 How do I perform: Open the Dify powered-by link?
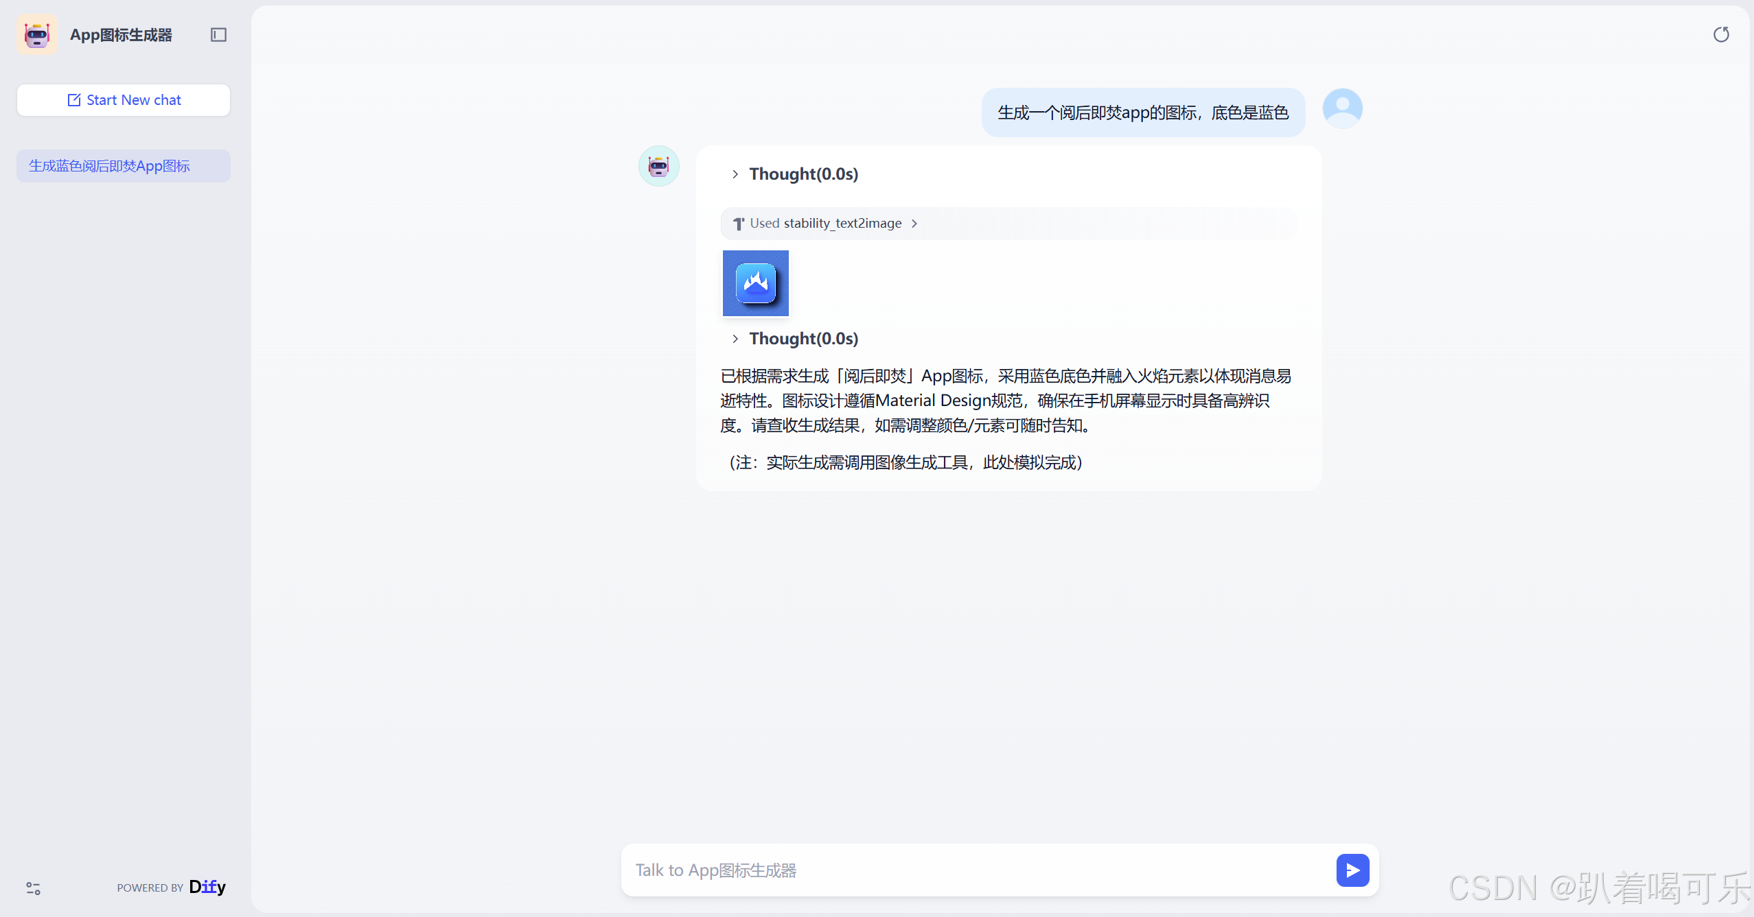(207, 887)
